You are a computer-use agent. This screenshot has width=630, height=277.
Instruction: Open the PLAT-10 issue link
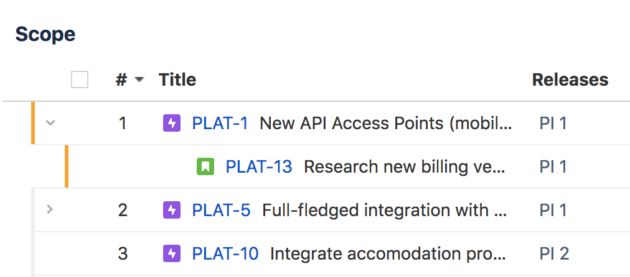[225, 253]
